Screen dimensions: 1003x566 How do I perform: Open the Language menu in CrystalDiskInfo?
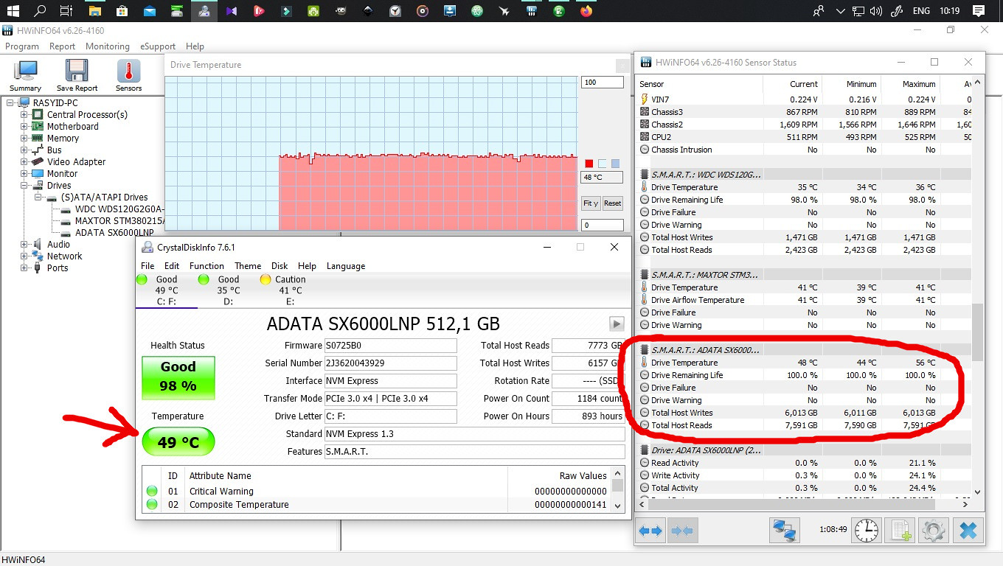[346, 266]
